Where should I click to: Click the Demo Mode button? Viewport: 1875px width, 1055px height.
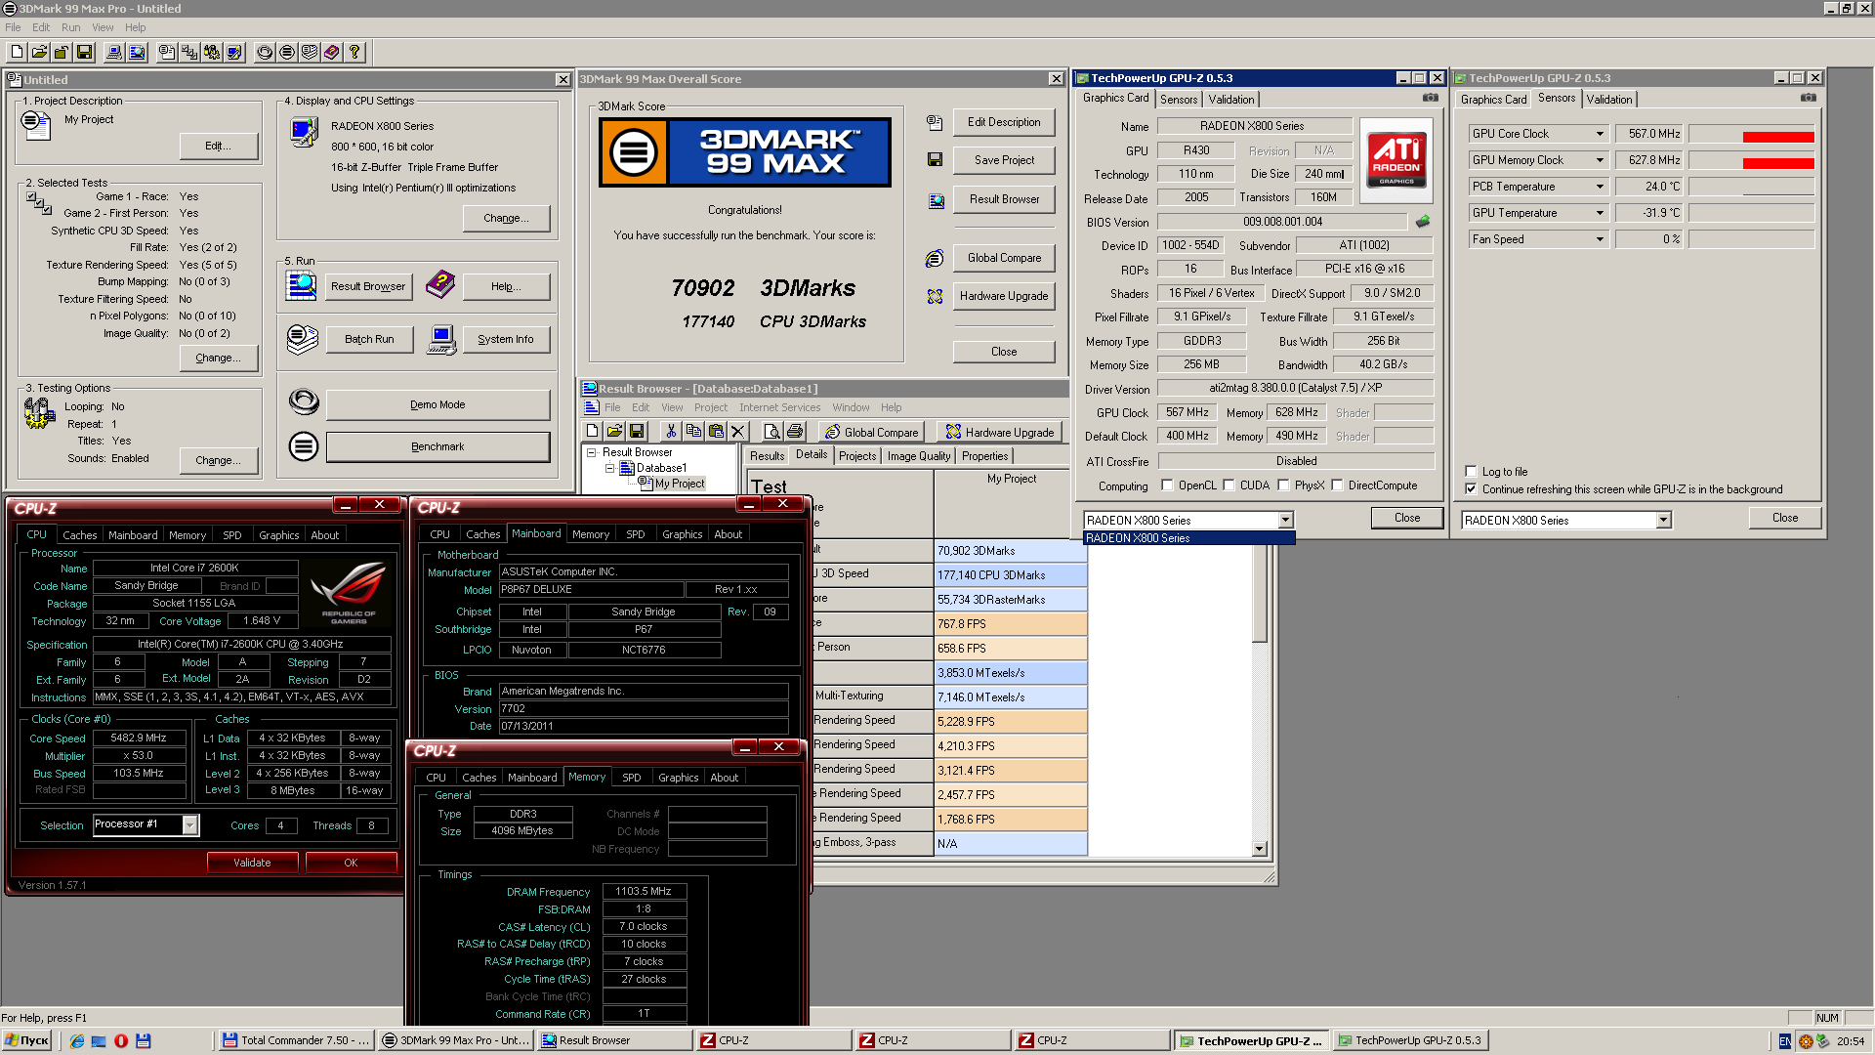click(x=437, y=405)
